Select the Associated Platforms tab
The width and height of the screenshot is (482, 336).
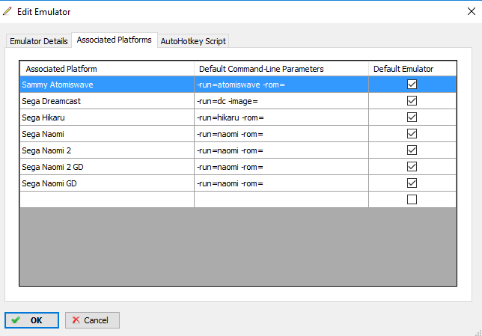[115, 40]
